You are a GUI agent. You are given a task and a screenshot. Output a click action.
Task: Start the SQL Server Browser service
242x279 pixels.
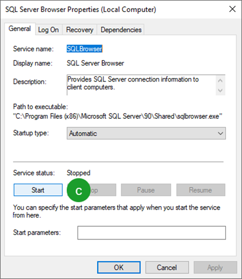(38, 190)
